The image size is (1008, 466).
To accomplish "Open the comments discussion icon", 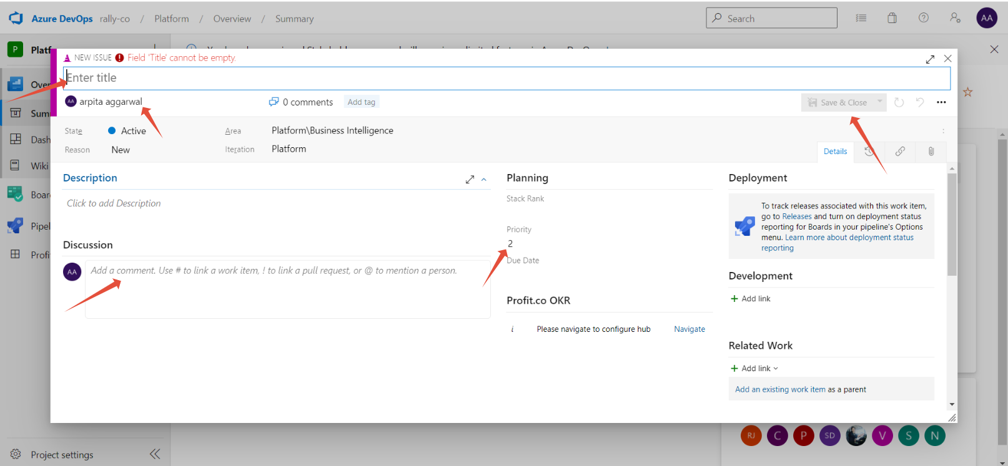I will tap(274, 102).
